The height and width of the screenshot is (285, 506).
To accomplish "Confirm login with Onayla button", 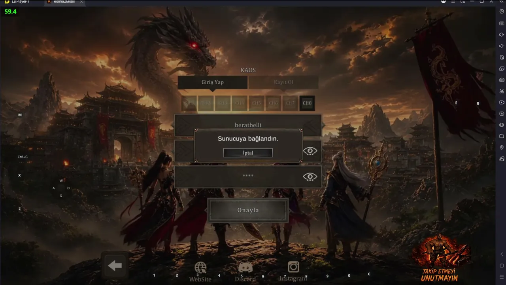I will coord(248,210).
